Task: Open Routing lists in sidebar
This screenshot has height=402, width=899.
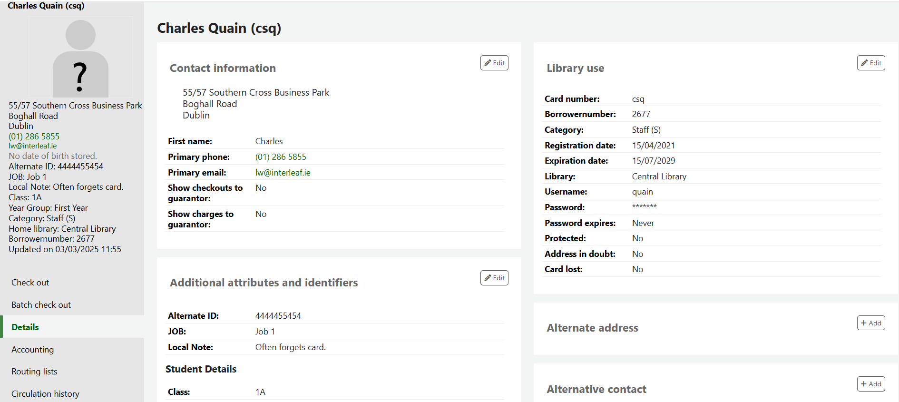Action: pyautogui.click(x=34, y=372)
